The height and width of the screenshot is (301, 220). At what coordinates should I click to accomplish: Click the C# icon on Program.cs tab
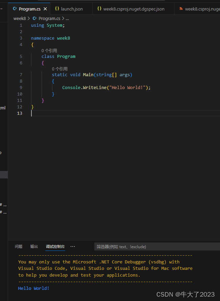(x=15, y=9)
